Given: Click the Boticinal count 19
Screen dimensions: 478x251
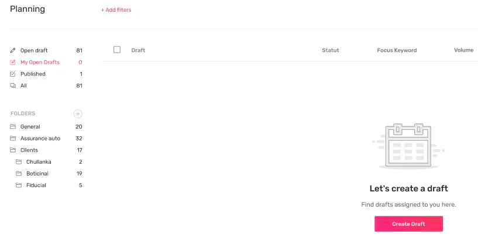Looking at the screenshot, I should pos(79,174).
